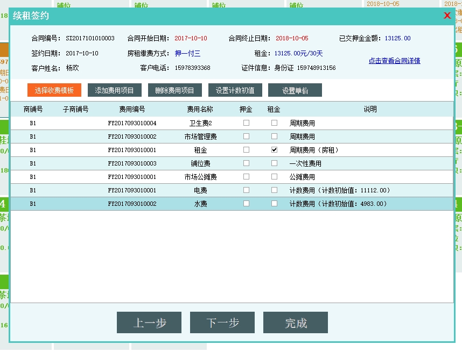Viewport: 462px width, 359px height.
Task: Enable the 押金 checkbox for 电费
Action: [246, 190]
